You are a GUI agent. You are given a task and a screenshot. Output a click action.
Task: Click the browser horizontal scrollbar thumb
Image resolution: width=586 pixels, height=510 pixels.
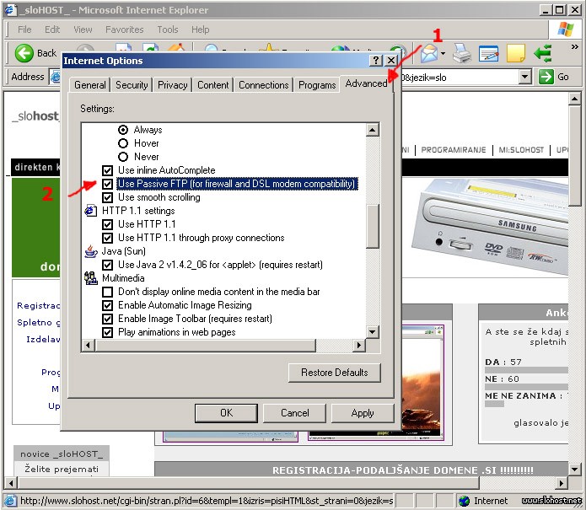pyautogui.click(x=249, y=483)
